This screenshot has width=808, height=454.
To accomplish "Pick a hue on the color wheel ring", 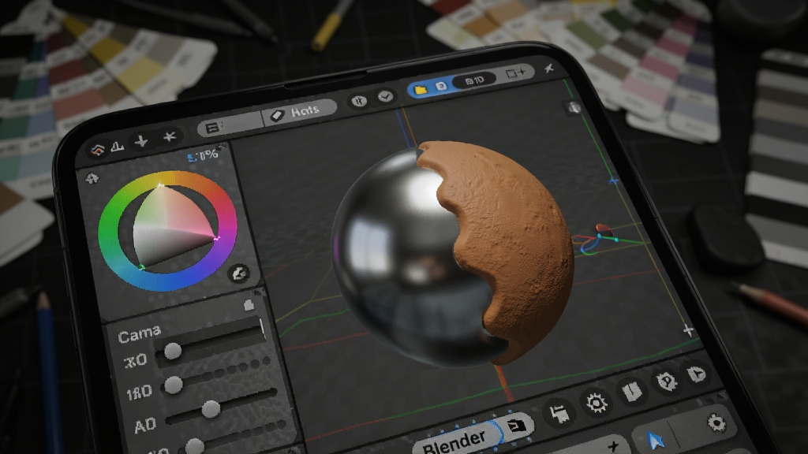I will click(167, 231).
